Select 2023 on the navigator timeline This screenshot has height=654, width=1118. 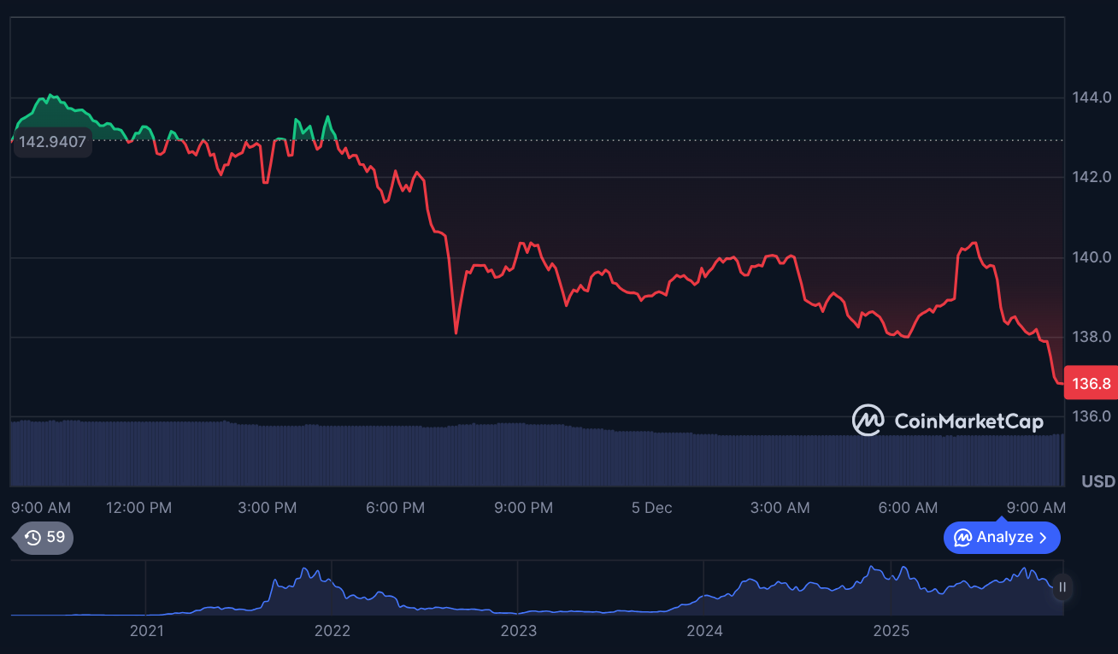coord(518,631)
